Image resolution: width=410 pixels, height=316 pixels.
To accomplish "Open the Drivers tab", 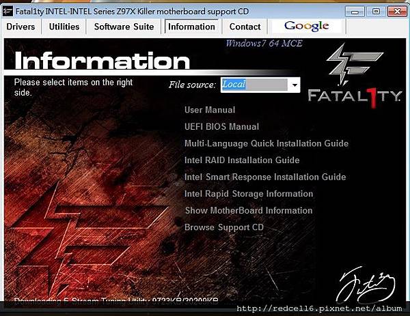I will coord(20,27).
